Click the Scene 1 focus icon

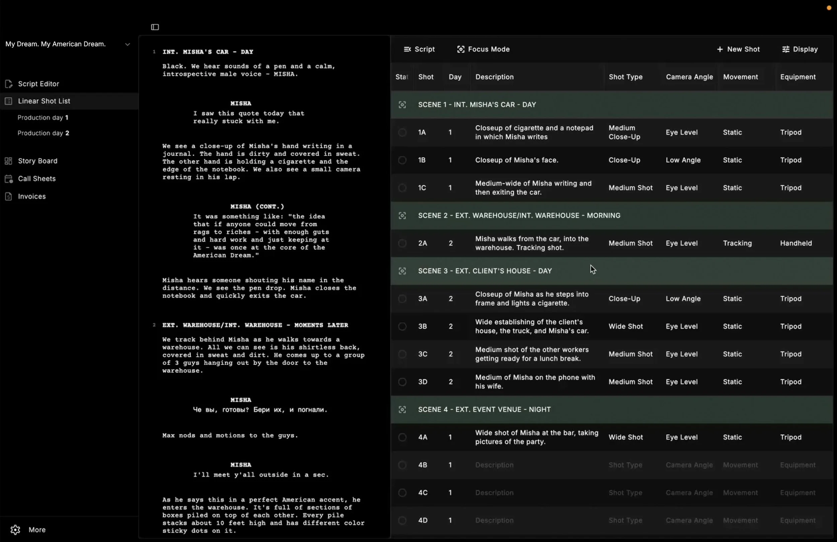[402, 104]
